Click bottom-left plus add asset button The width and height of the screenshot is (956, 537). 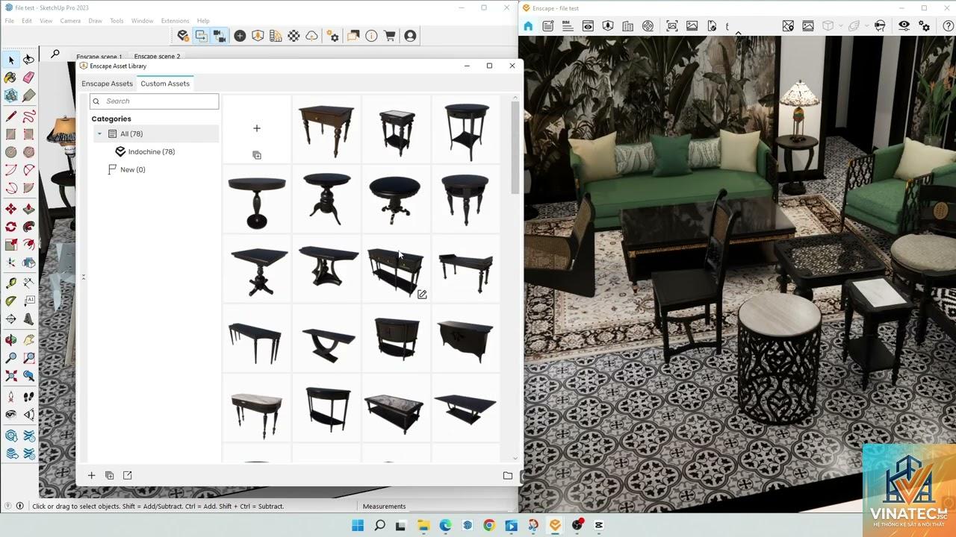(91, 475)
